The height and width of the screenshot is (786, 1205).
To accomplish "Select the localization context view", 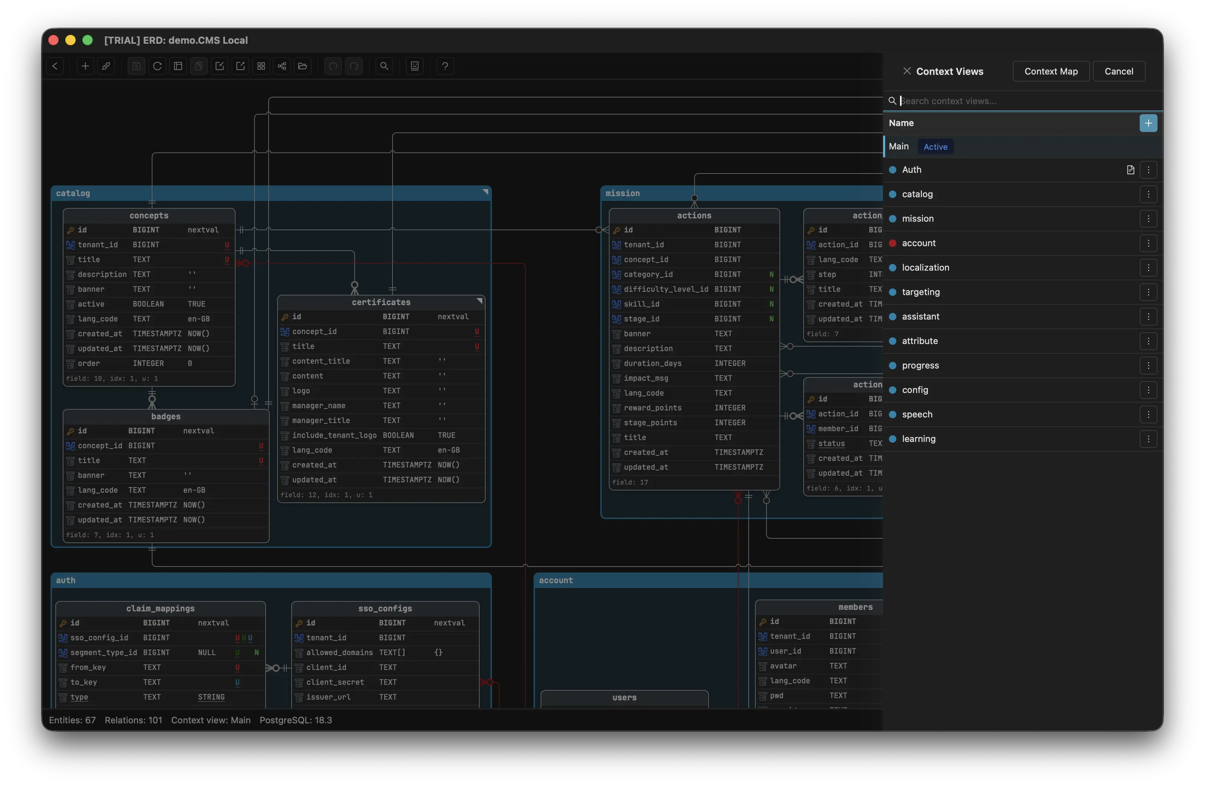I will coord(1023,268).
